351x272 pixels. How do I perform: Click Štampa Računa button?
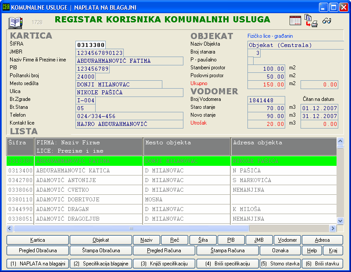point(227,251)
